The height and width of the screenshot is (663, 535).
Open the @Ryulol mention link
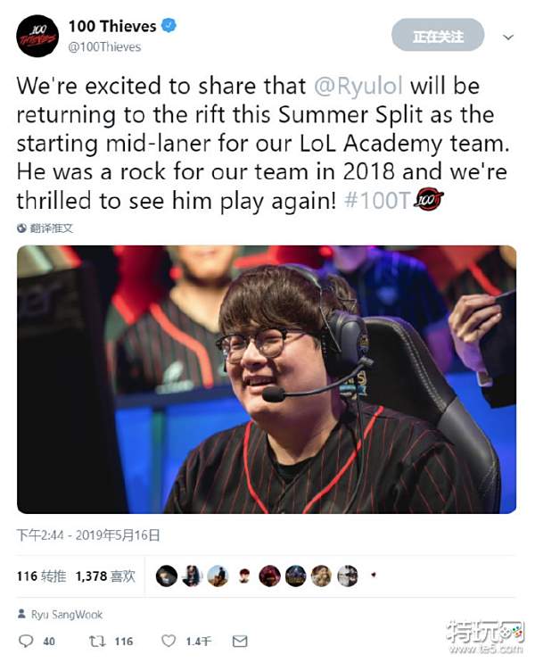358,86
